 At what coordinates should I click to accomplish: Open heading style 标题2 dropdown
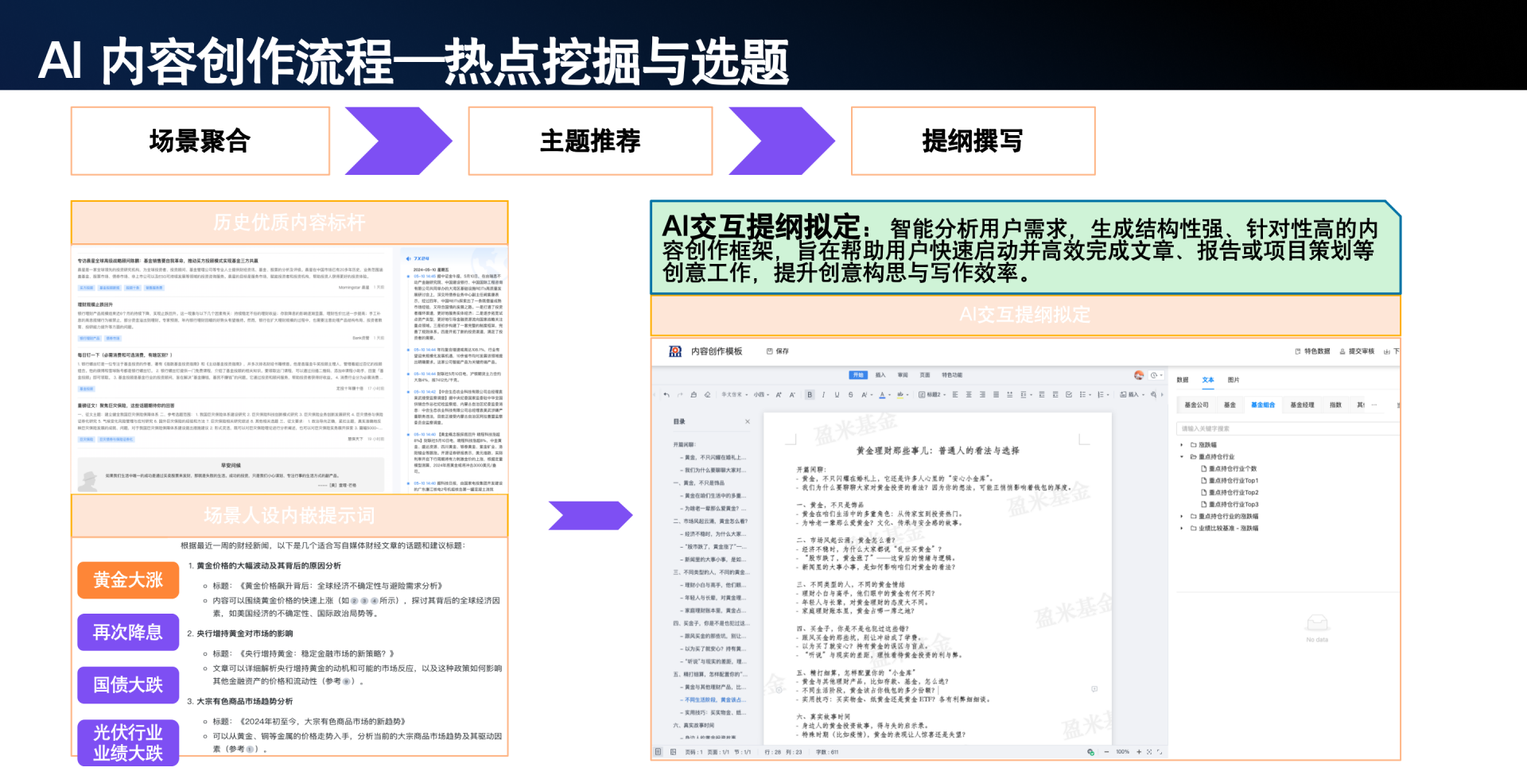[932, 394]
